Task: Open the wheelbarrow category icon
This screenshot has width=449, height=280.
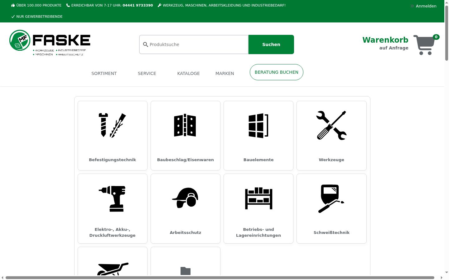Action: [113, 269]
